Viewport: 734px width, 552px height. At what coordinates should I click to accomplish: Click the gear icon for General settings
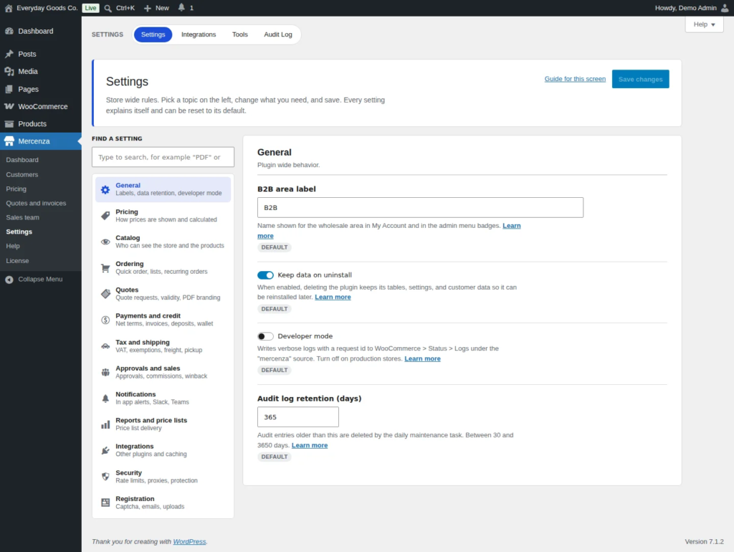[x=105, y=190]
